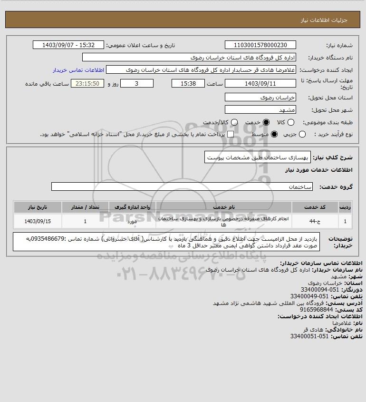Click the creator phone 33400051-051

[309, 336]
